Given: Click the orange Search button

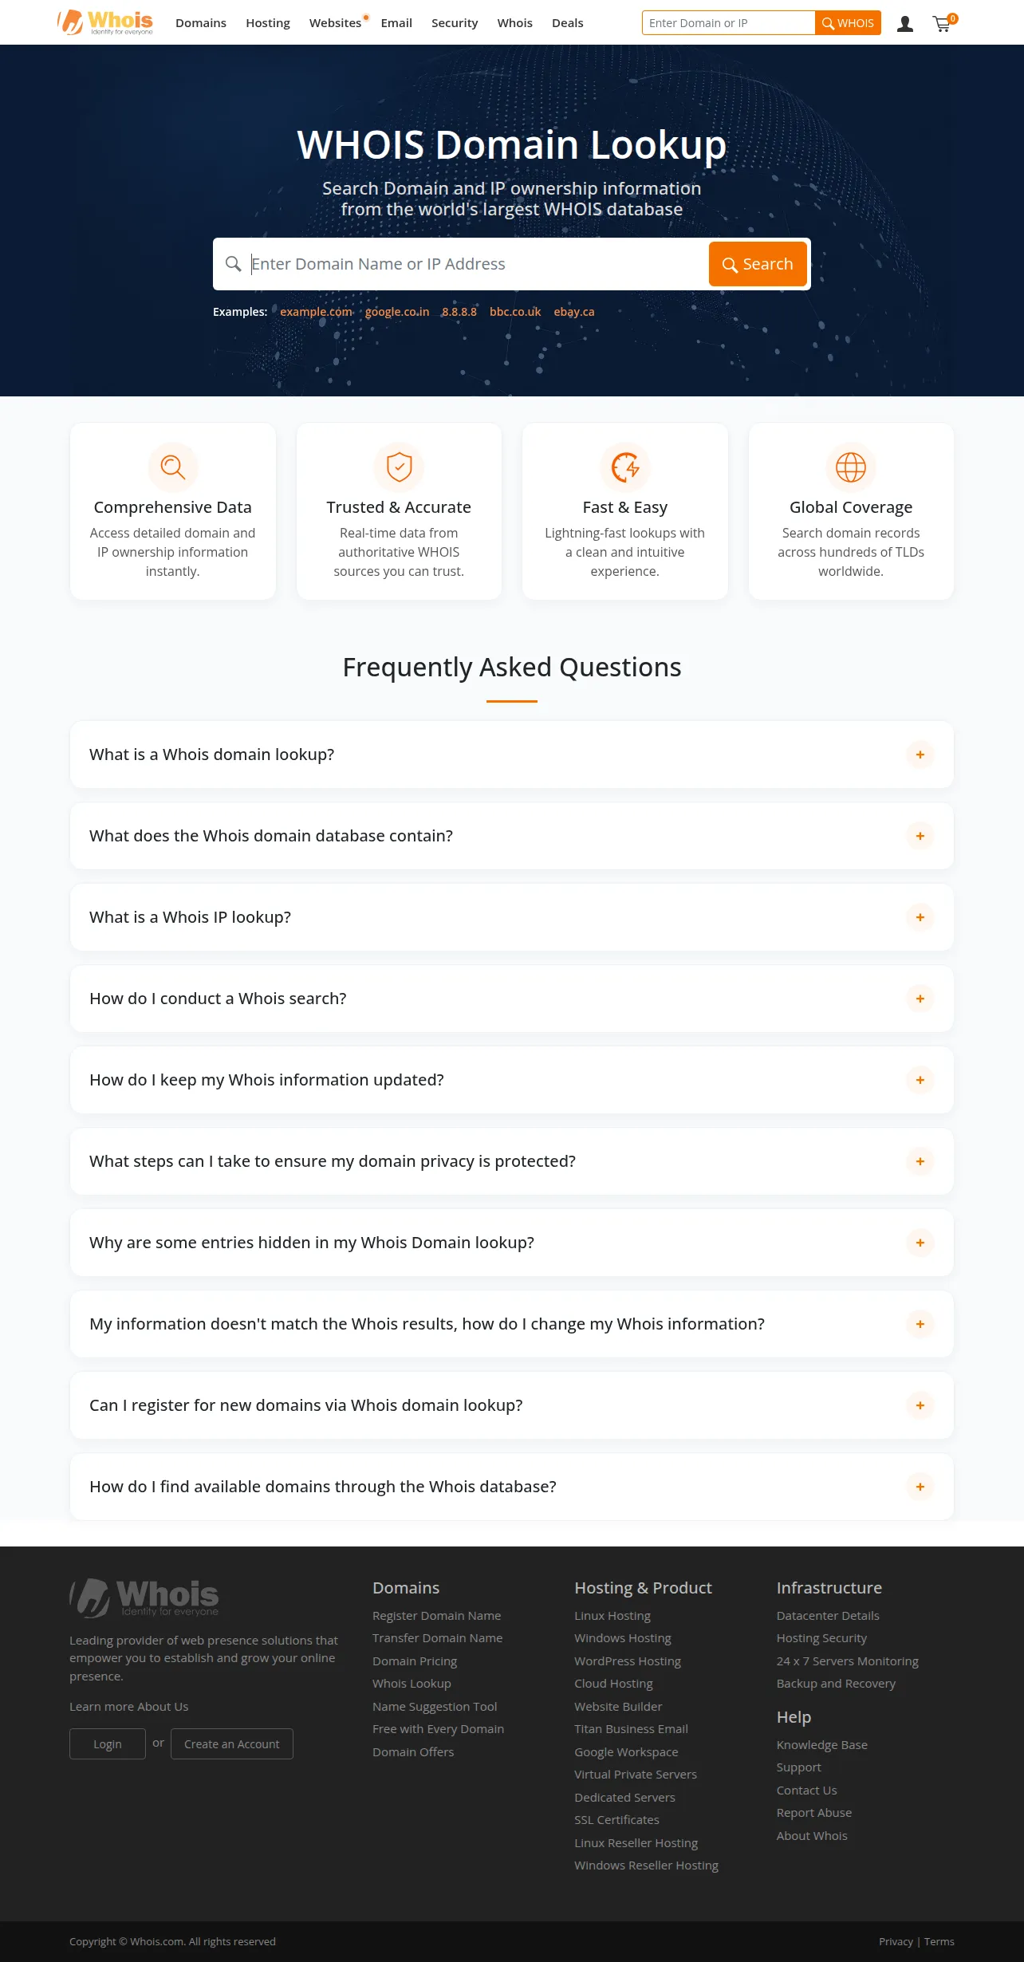Looking at the screenshot, I should (758, 264).
